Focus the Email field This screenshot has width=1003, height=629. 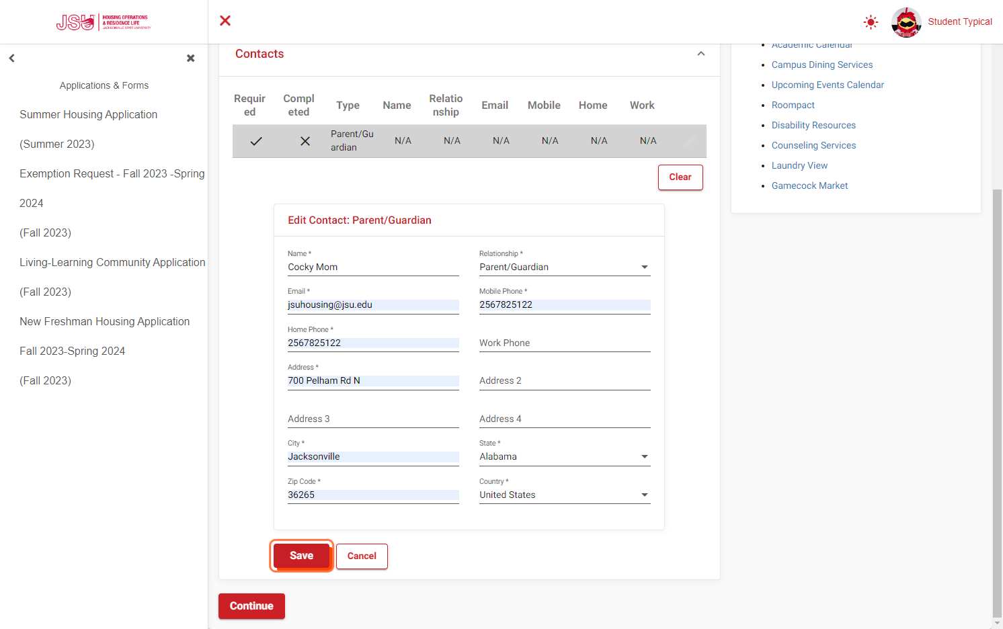(373, 305)
